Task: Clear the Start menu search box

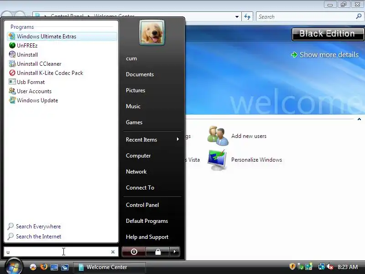Action: [113, 252]
